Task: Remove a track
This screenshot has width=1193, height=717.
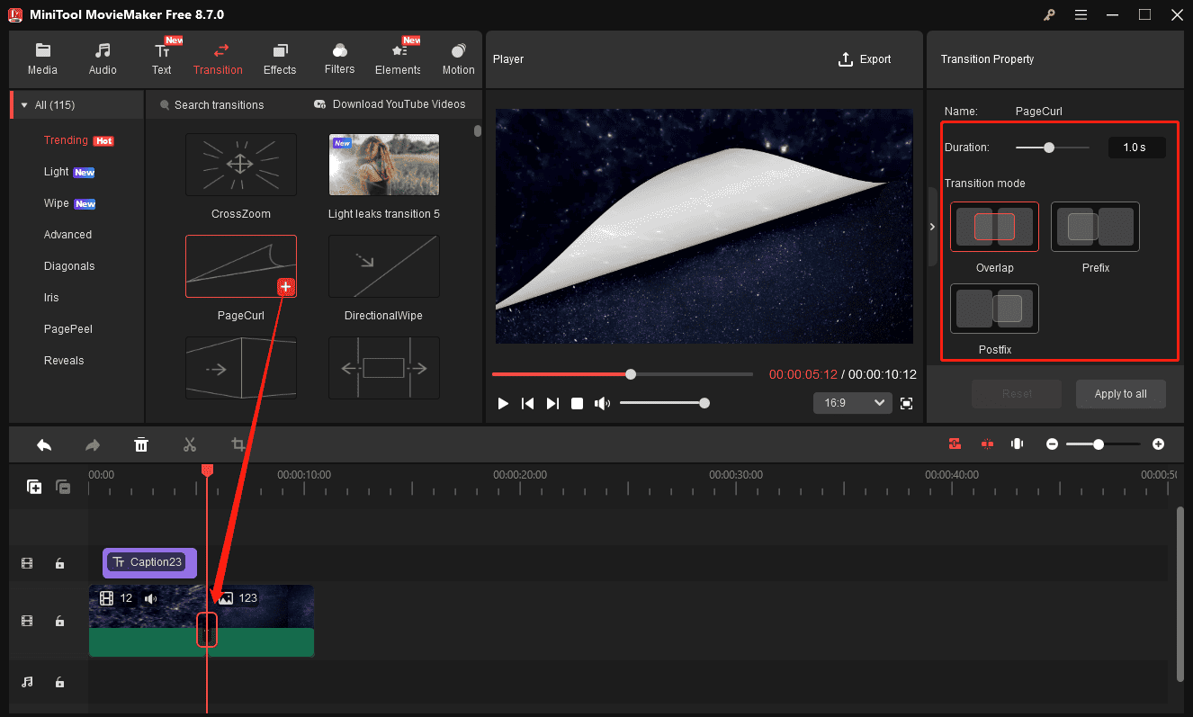Action: pyautogui.click(x=63, y=487)
